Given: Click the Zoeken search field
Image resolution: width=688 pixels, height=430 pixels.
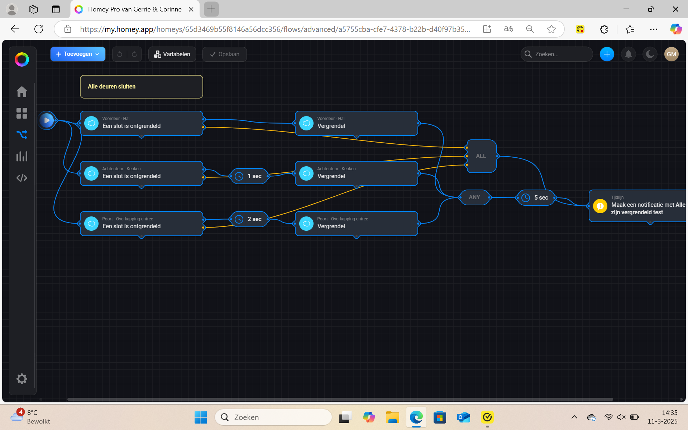Looking at the screenshot, I should pos(556,54).
